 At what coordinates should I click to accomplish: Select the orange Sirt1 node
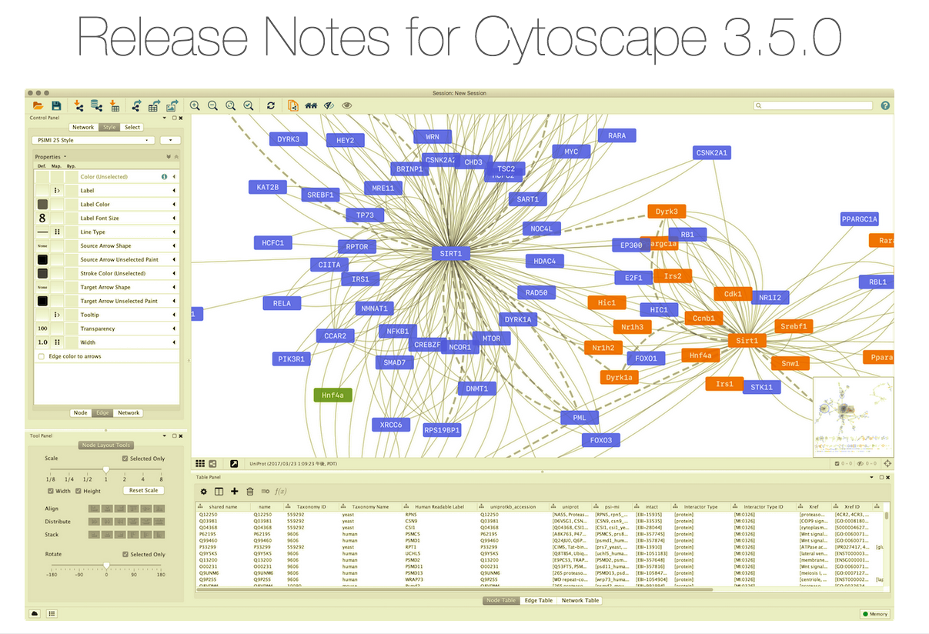point(747,340)
